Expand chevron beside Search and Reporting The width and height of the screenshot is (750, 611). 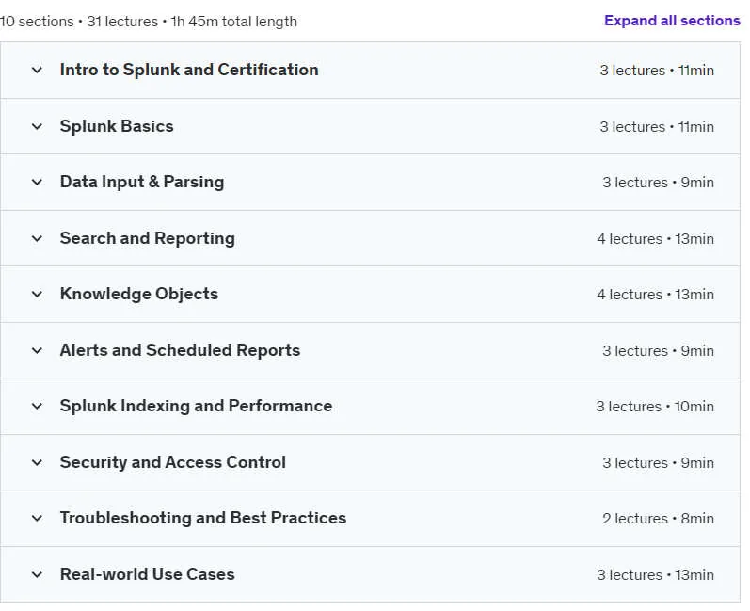tap(37, 239)
